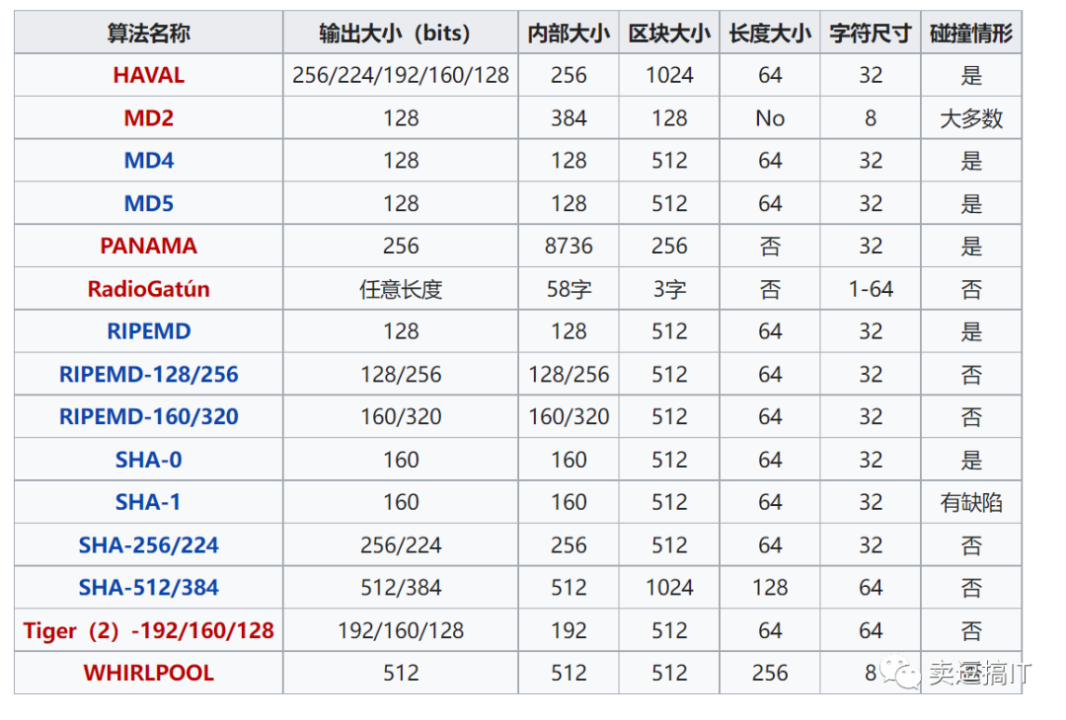Click the plain RIPEMD link
Viewport: 1066px width, 720px height.
pos(148,331)
